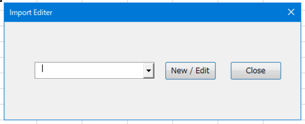Dismiss the dialog using the Close button
Screen dimensions: 305x124
coord(256,71)
